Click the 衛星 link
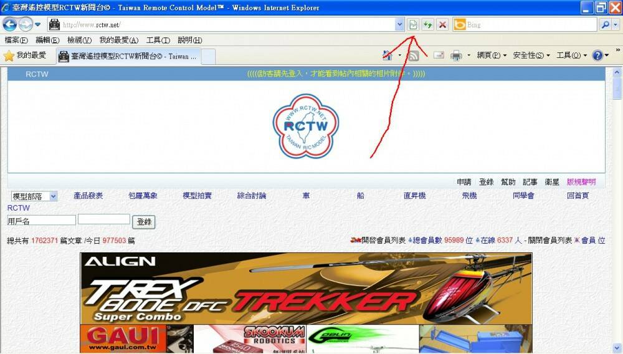 click(551, 182)
